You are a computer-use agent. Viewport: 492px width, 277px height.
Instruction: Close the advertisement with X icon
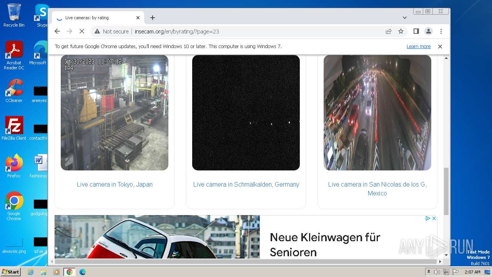(x=434, y=218)
